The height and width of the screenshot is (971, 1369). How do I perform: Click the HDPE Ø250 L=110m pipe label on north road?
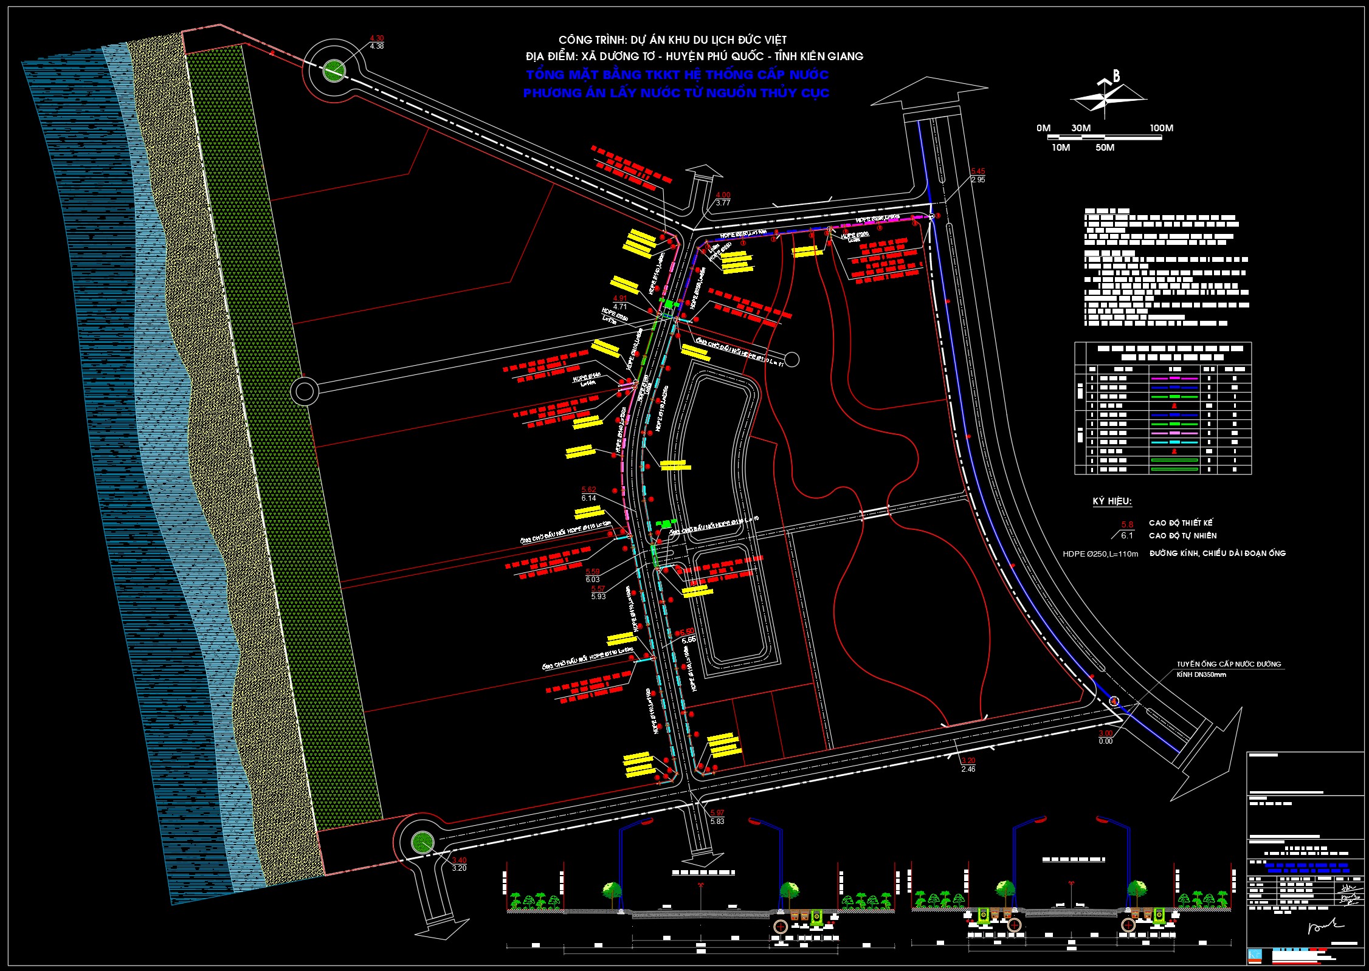pos(743,234)
